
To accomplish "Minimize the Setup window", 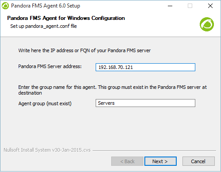I will tap(170, 6).
